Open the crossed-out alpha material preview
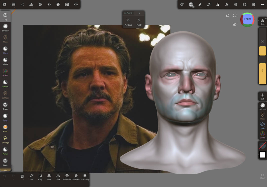Screen dimensions: 267x187 (263, 145)
